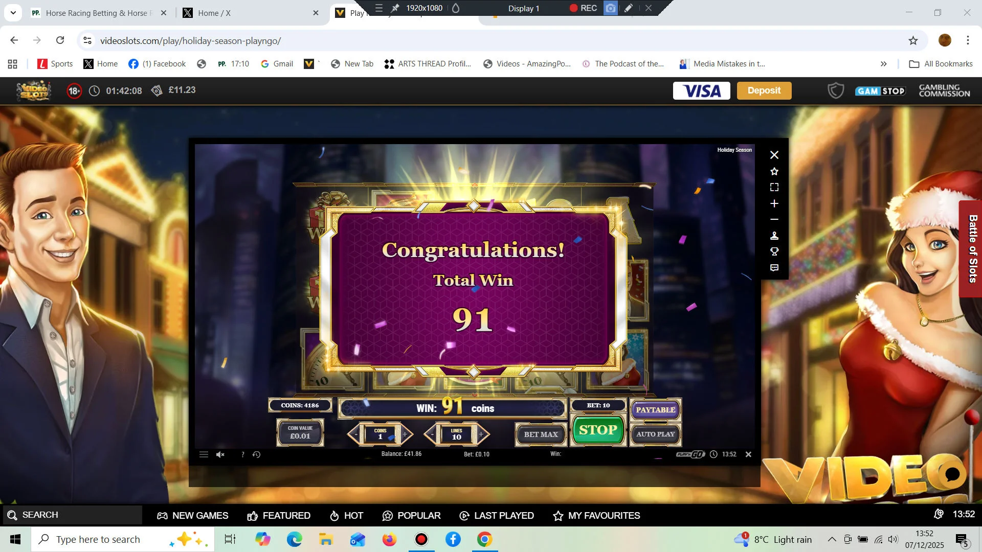Open the Battle of Slots side tab
The height and width of the screenshot is (552, 982).
coord(971,249)
